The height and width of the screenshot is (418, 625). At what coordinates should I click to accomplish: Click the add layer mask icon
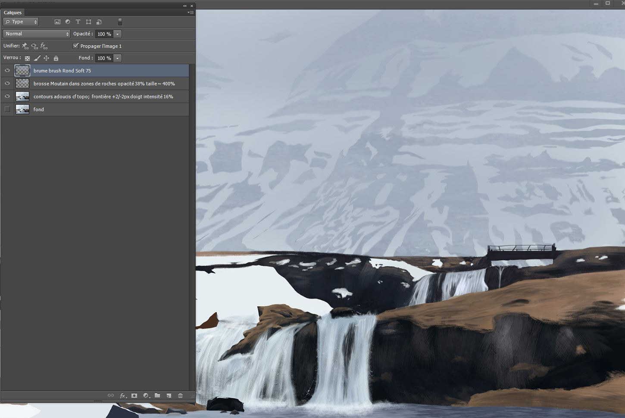pyautogui.click(x=134, y=395)
